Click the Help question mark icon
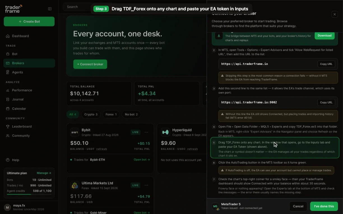Image resolution: width=343 pixels, height=214 pixels. click(8, 160)
